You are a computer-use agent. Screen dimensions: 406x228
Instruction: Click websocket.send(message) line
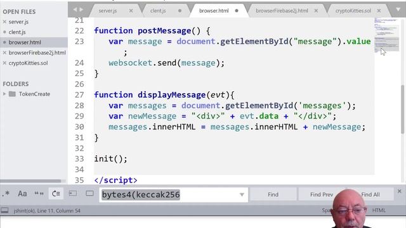(x=166, y=63)
